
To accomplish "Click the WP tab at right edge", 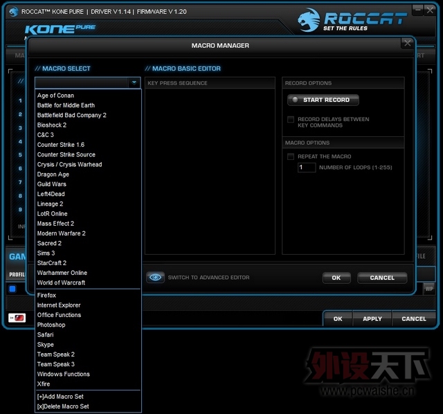I will [x=429, y=289].
